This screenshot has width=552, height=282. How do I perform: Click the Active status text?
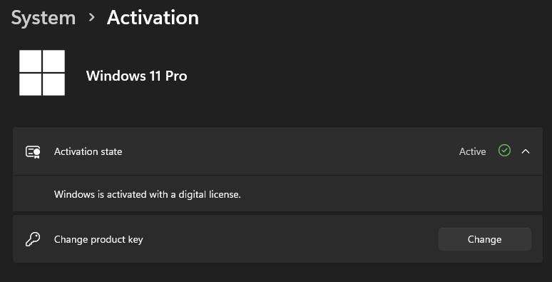tap(472, 151)
